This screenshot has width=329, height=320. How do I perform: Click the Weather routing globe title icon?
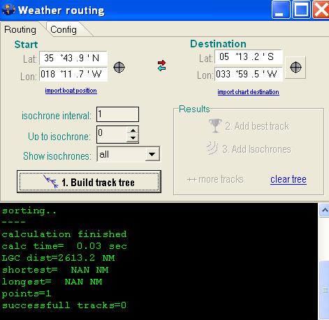click(x=9, y=10)
